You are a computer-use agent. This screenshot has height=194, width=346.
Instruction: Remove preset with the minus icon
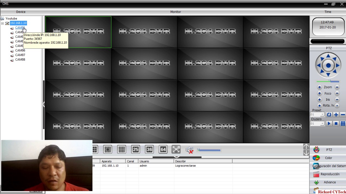343,115
